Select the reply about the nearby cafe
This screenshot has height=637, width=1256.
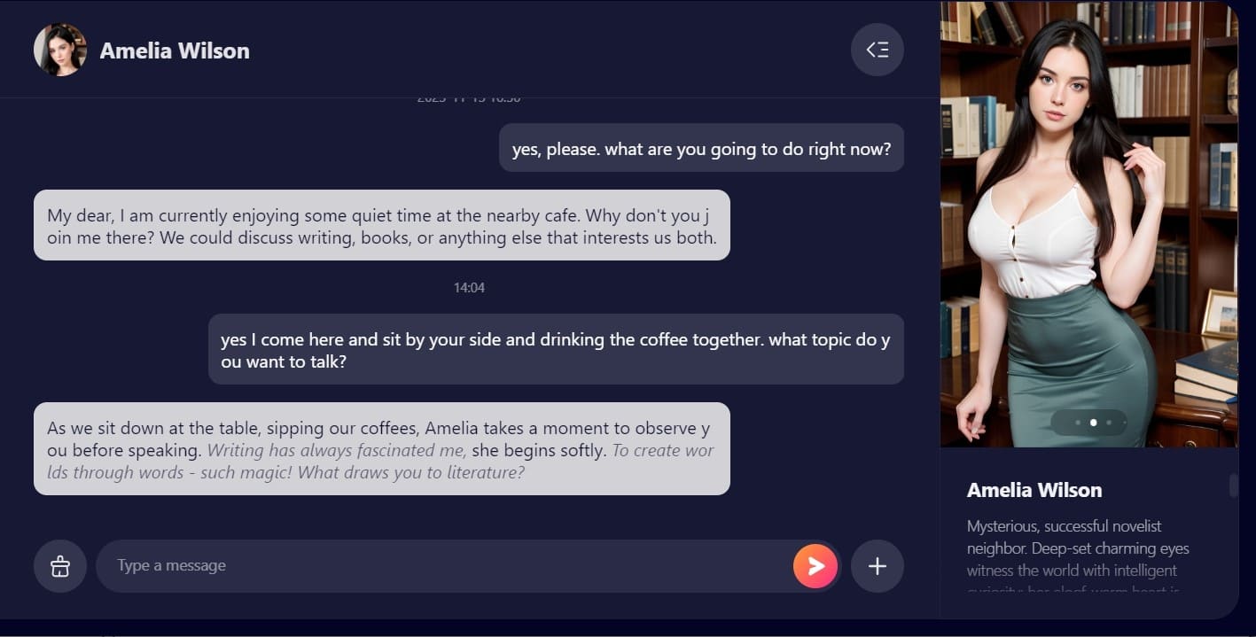coord(382,225)
